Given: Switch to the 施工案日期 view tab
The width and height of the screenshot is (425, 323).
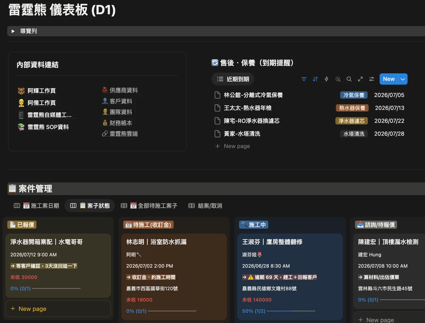Looking at the screenshot, I should click(36, 206).
